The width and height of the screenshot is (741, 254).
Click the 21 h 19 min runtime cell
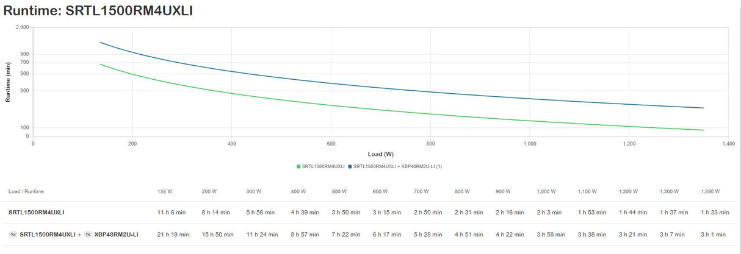pos(173,235)
